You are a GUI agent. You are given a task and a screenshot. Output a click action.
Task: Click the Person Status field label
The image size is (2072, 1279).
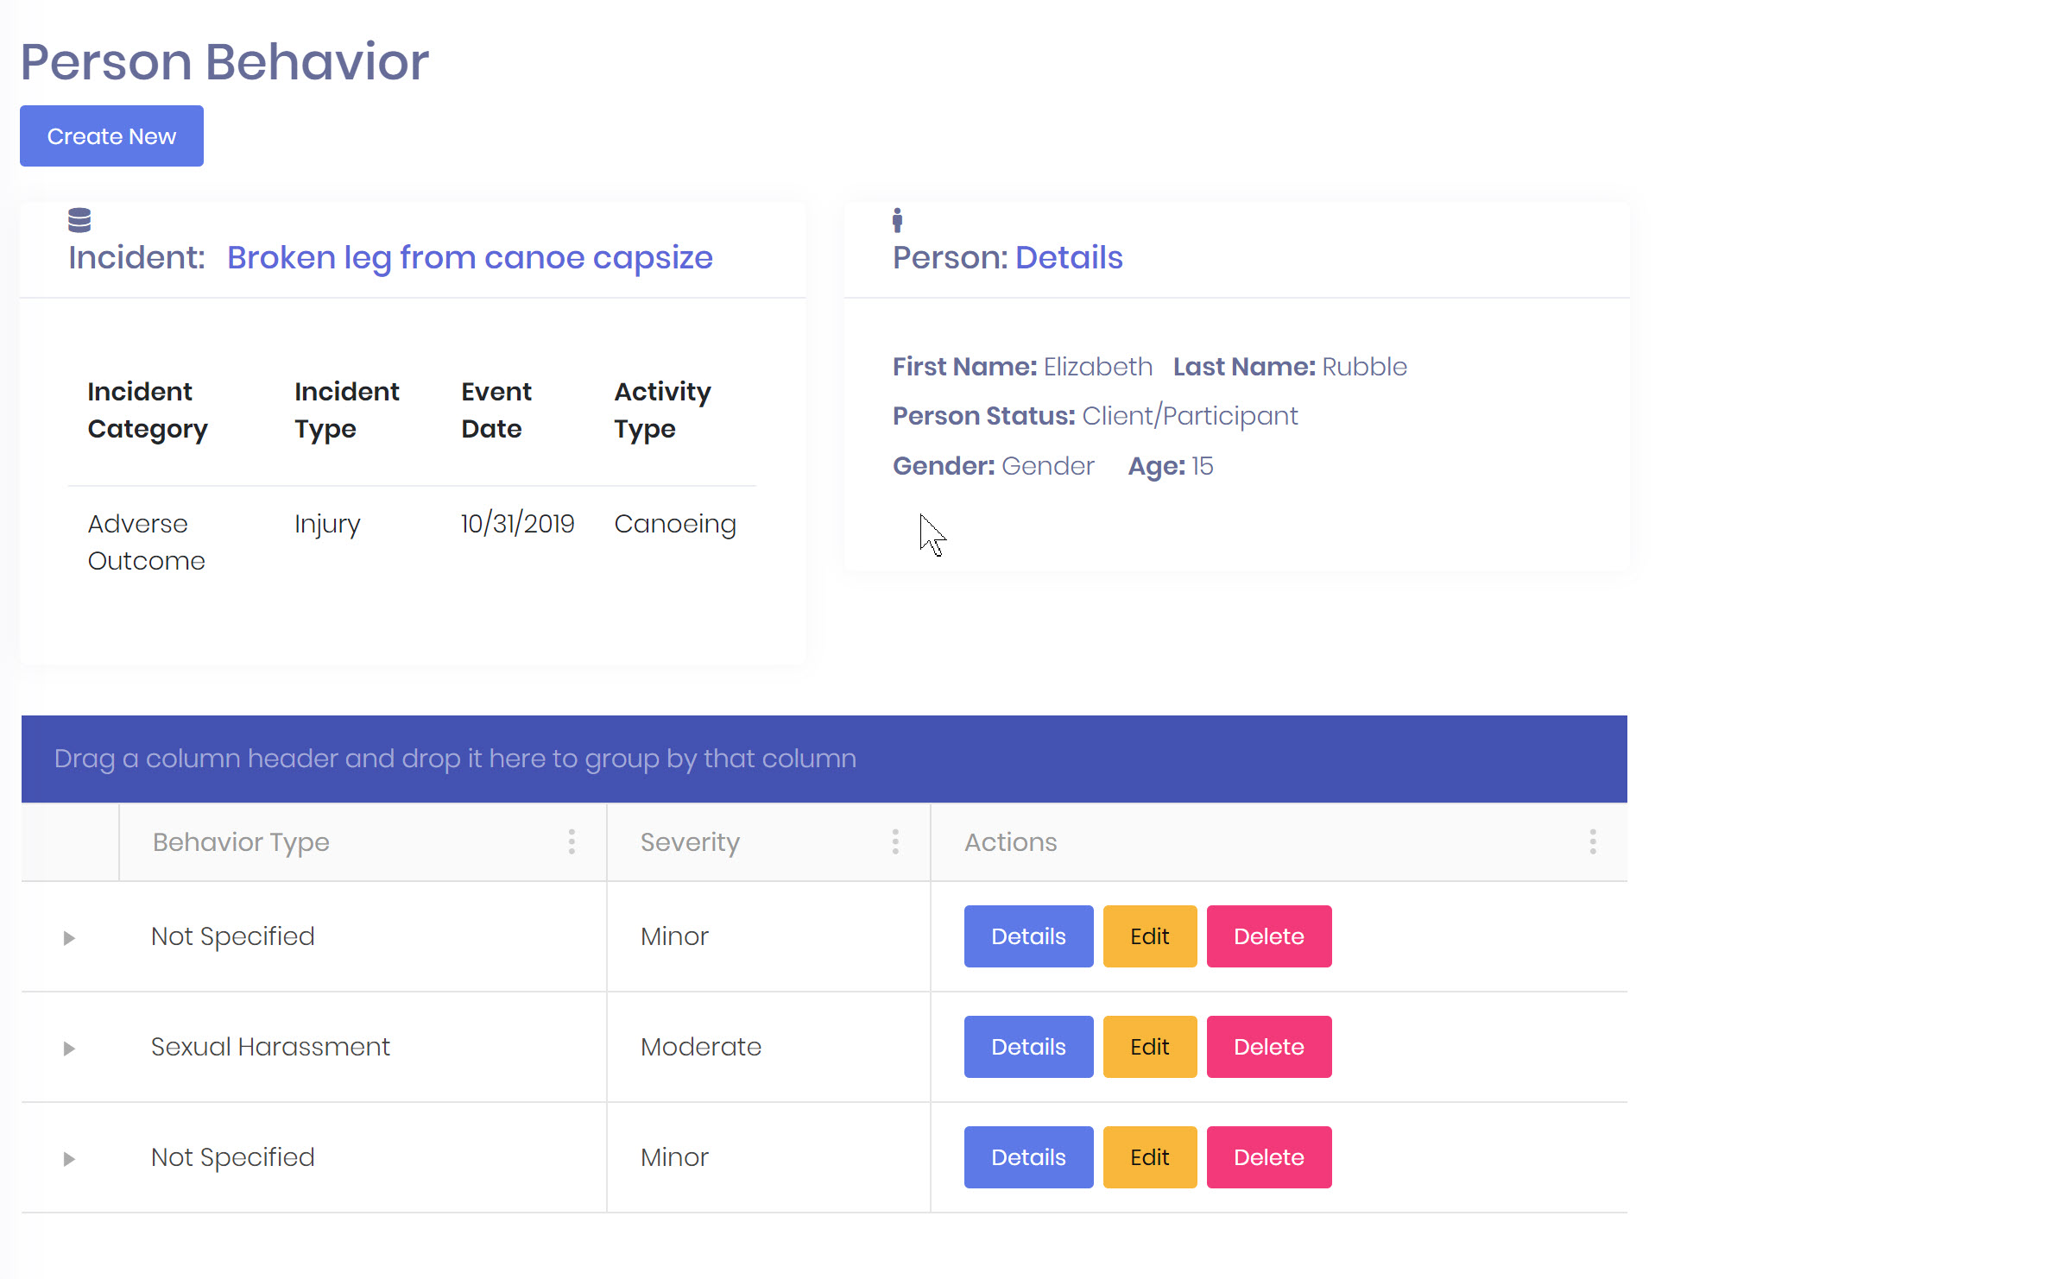983,416
